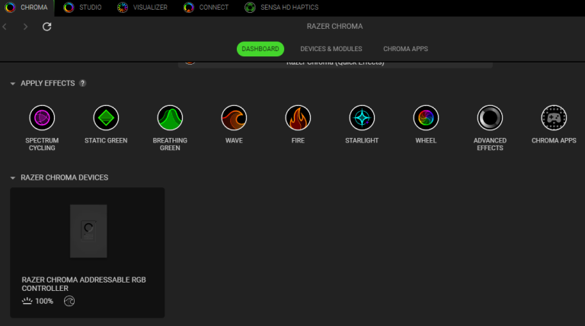Select the Breathing Green effect
Screen dimensions: 585x326
click(x=170, y=118)
